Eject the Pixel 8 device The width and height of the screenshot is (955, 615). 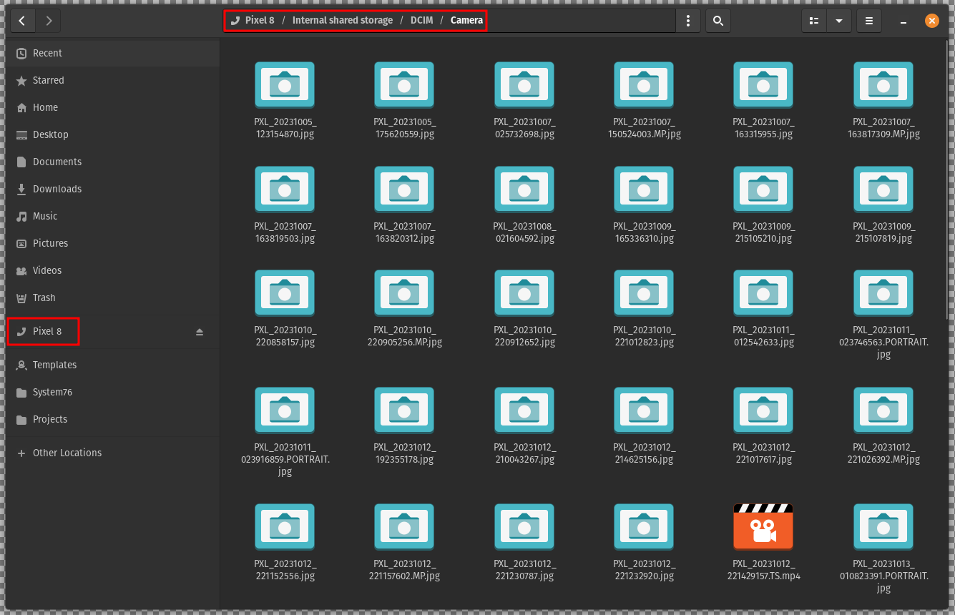pyautogui.click(x=200, y=331)
